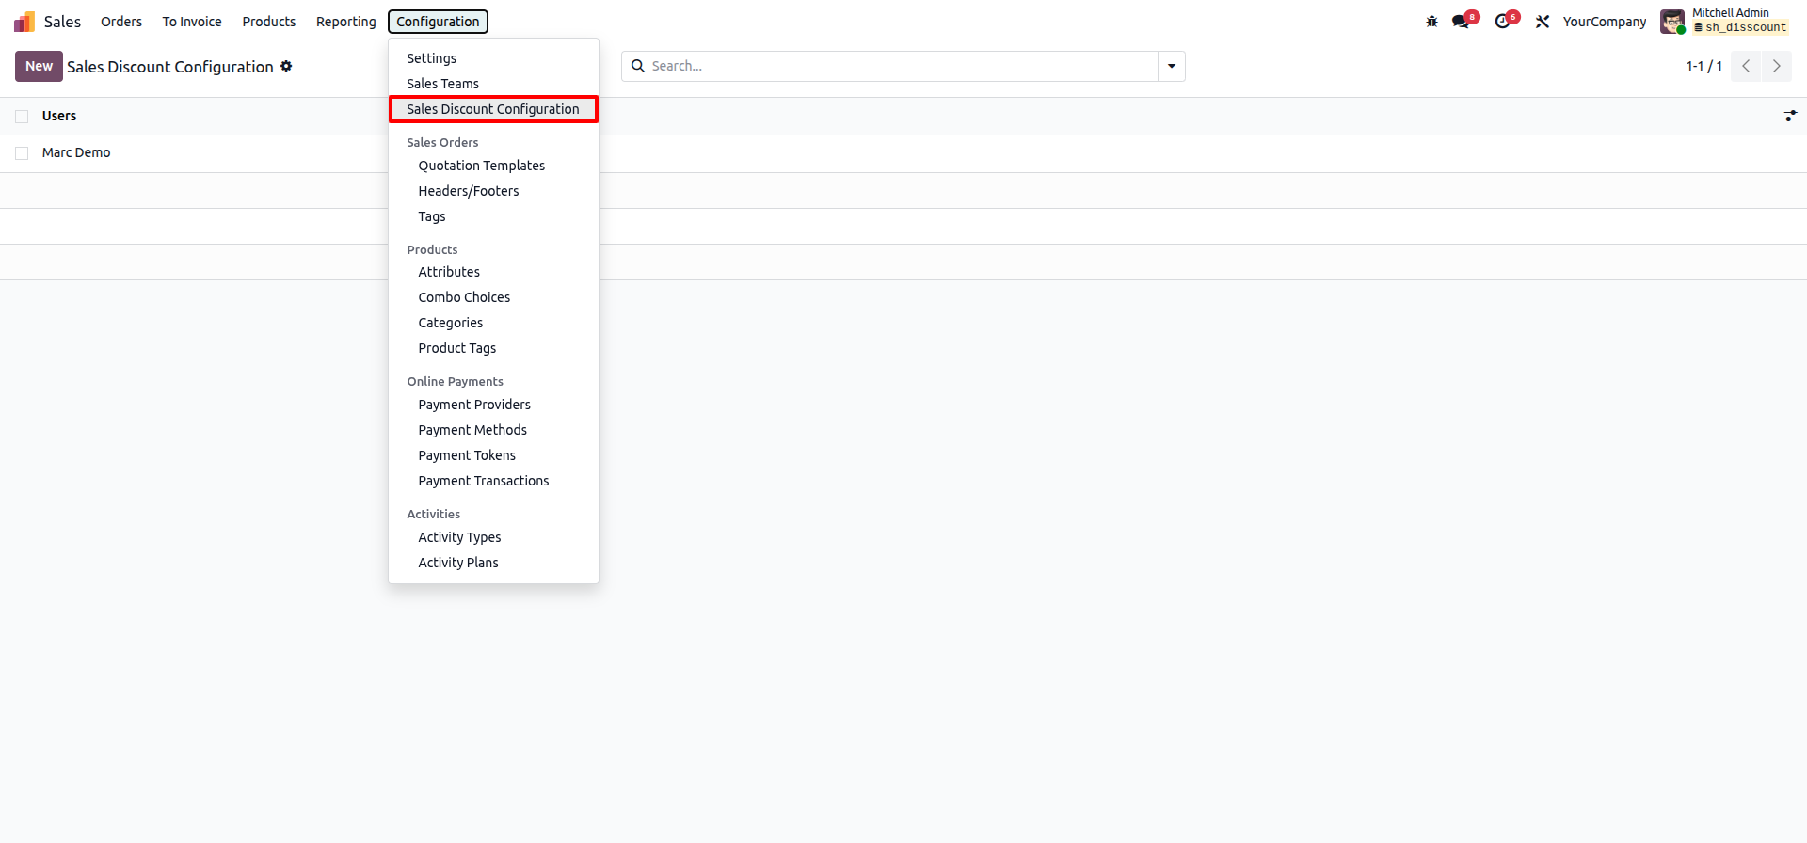The image size is (1807, 843).
Task: Open the conversations chat icon
Action: click(x=1461, y=22)
